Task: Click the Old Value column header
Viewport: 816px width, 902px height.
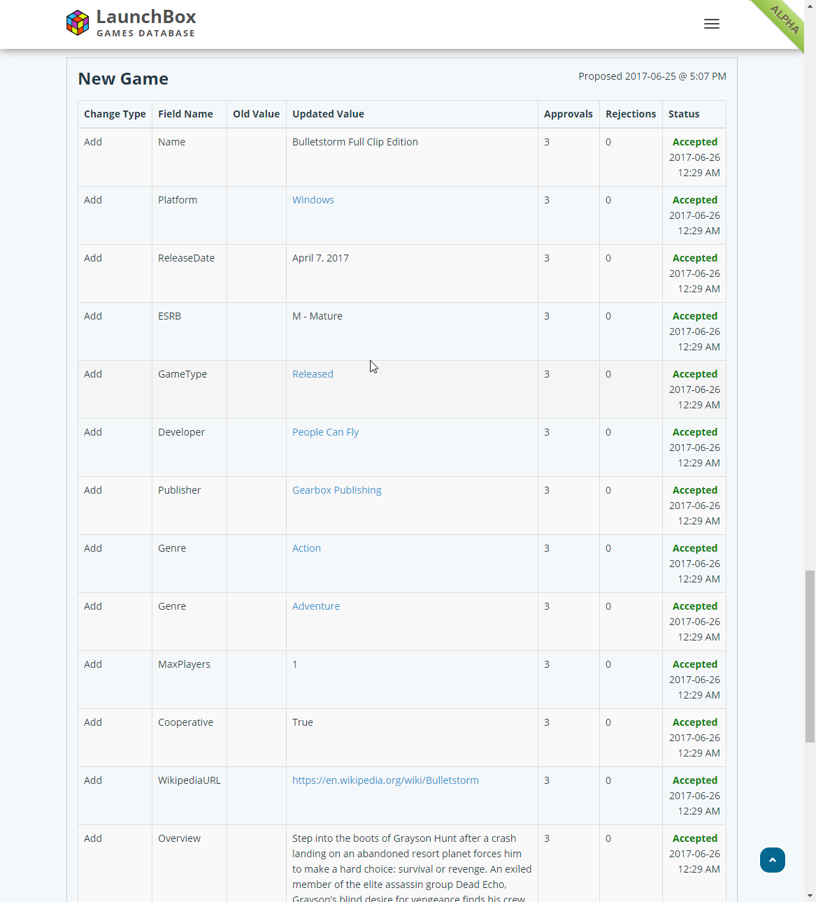Action: 256,114
